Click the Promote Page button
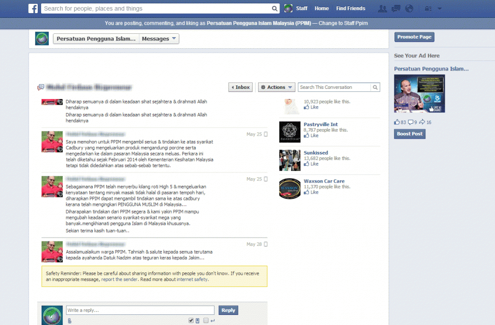 coord(414,37)
